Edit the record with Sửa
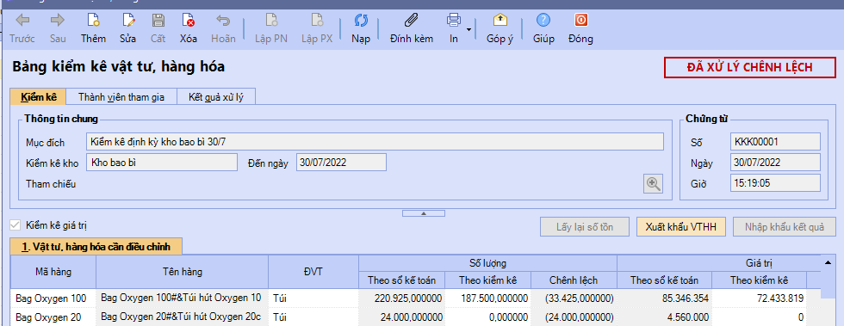 (128, 29)
